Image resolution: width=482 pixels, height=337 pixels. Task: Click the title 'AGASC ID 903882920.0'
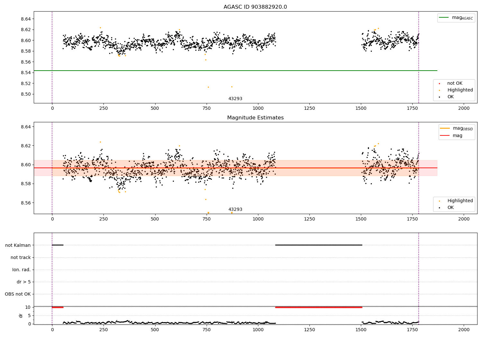point(255,7)
